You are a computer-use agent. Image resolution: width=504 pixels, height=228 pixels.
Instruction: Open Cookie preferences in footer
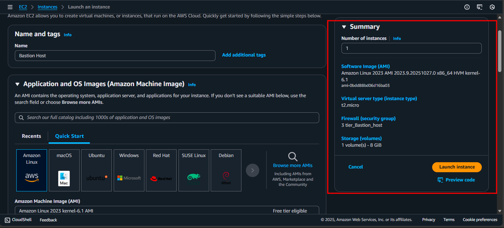click(480, 220)
